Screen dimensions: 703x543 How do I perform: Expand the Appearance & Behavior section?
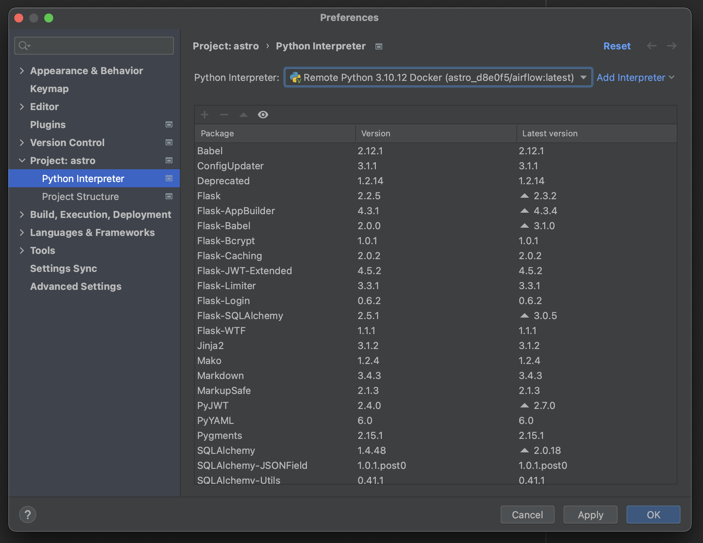pos(22,70)
